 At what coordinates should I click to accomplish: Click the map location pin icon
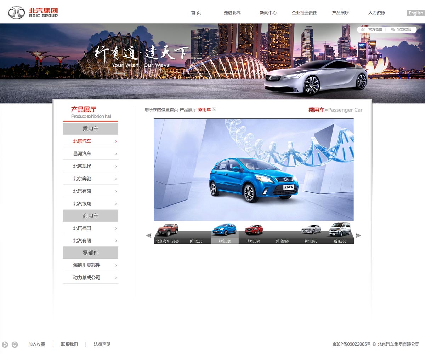pyautogui.click(x=15, y=344)
